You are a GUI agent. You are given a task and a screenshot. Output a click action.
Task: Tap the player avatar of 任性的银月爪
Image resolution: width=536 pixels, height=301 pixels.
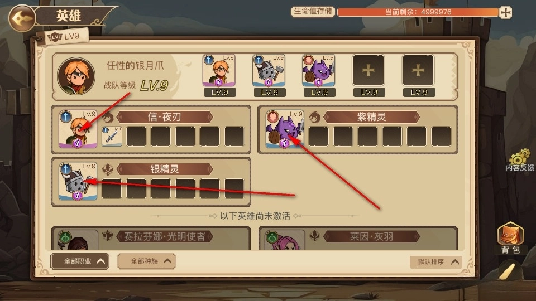click(76, 76)
